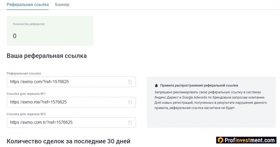Select the https://exmo.me/?ref=1576625 field
This screenshot has width=280, height=147.
point(71,102)
